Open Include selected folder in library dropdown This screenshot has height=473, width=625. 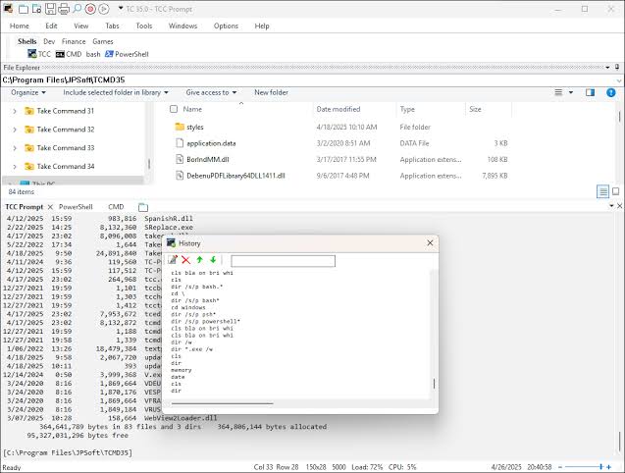point(116,92)
